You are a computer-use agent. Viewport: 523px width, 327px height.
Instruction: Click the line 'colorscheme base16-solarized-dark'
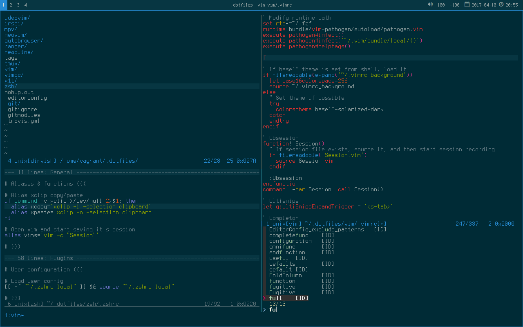click(329, 109)
